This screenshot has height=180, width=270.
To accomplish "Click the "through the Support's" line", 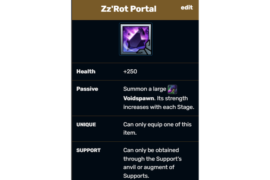I will point(153,159).
